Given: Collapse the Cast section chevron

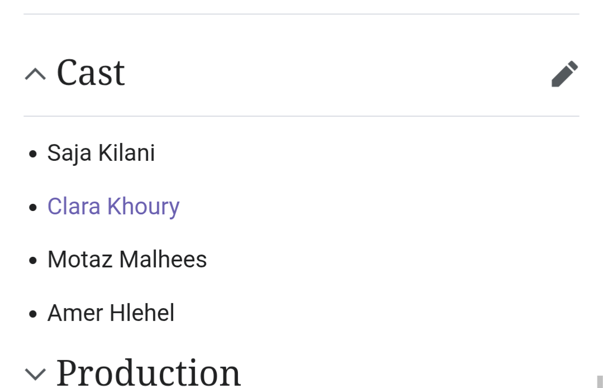Looking at the screenshot, I should click(x=35, y=74).
